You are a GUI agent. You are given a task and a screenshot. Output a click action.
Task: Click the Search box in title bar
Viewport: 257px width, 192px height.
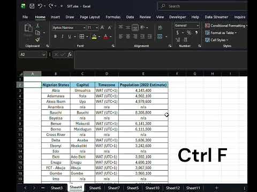pyautogui.click(x=202, y=6)
